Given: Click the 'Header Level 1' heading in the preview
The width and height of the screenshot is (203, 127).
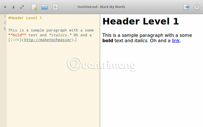Looking at the screenshot, I should click(141, 21).
